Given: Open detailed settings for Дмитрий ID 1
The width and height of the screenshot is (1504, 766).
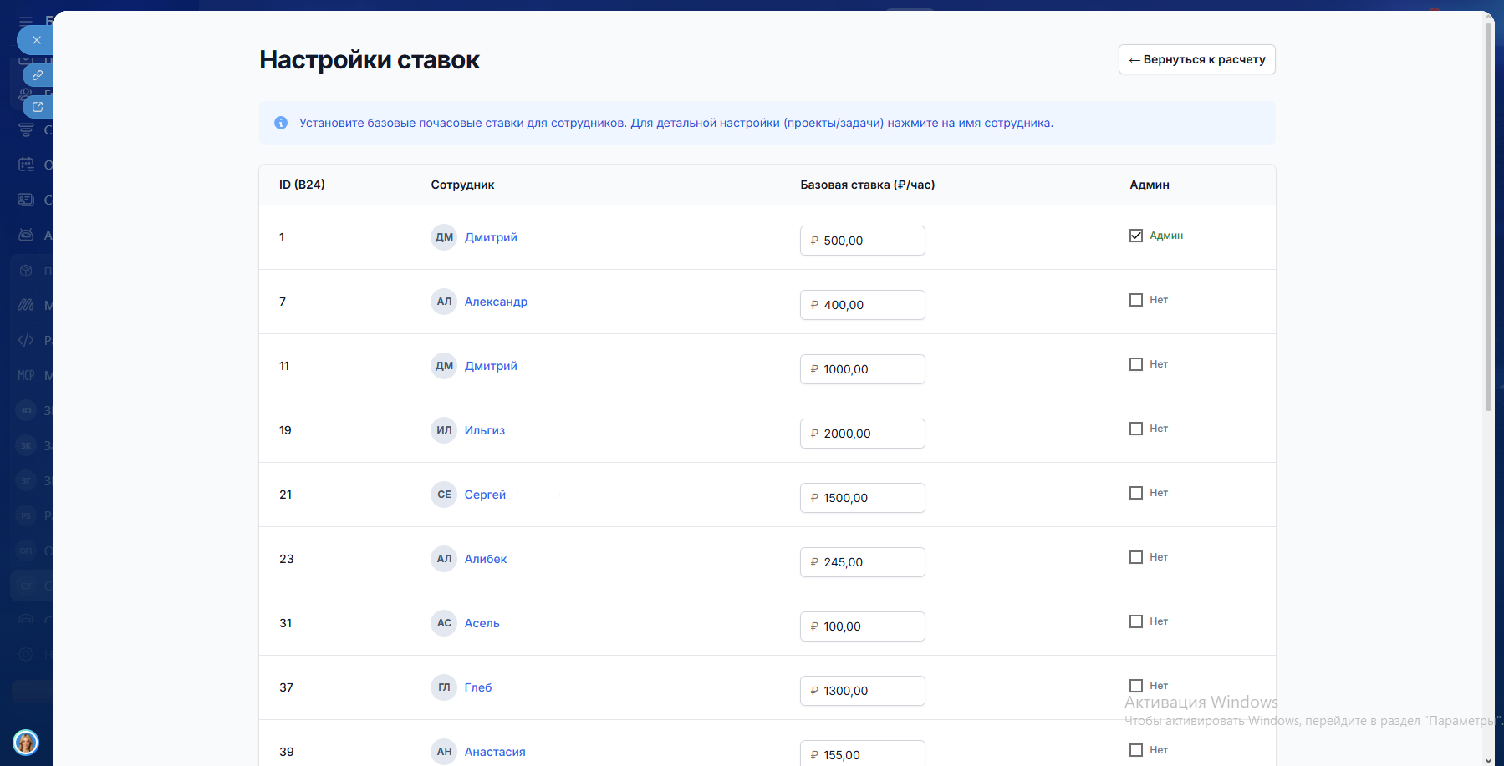Looking at the screenshot, I should [x=491, y=237].
